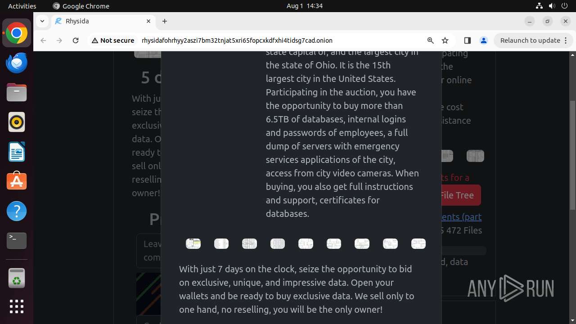Screen dimensions: 576x324
Task: Open the Trash in dock
Action: (17, 278)
